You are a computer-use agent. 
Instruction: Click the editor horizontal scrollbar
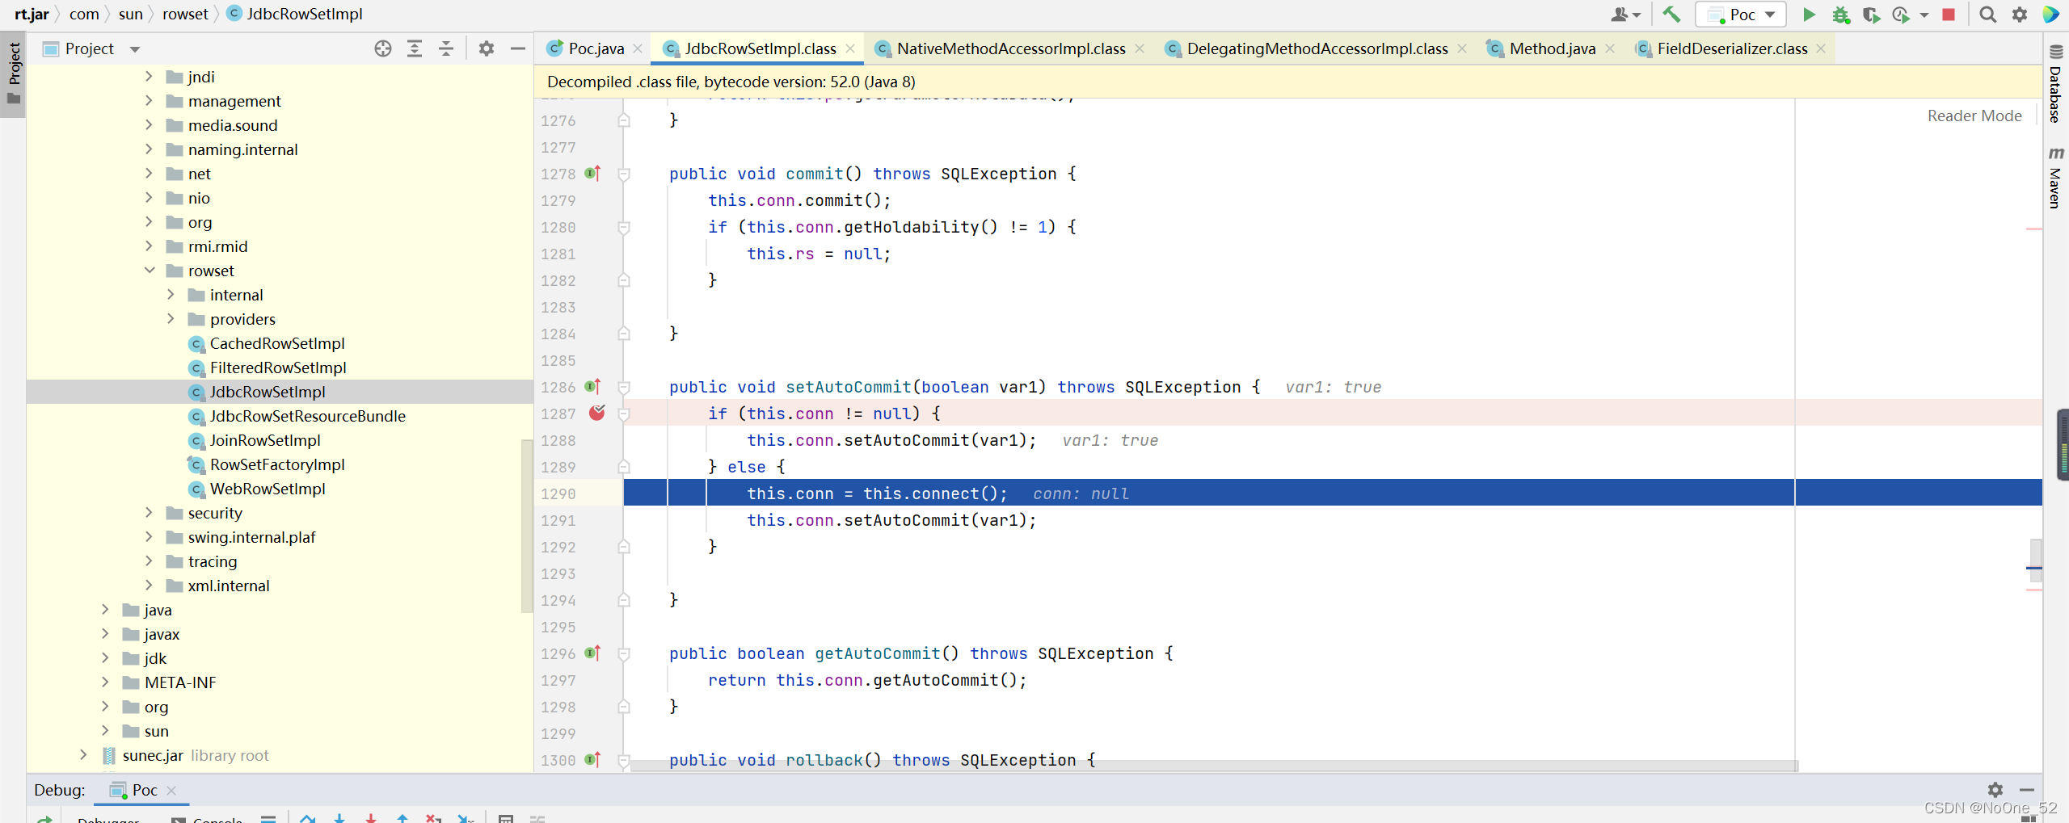click(x=1214, y=766)
